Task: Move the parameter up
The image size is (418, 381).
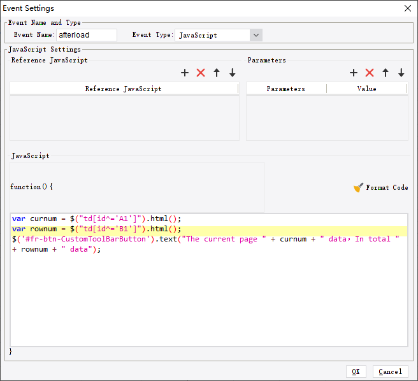Action: coord(386,73)
